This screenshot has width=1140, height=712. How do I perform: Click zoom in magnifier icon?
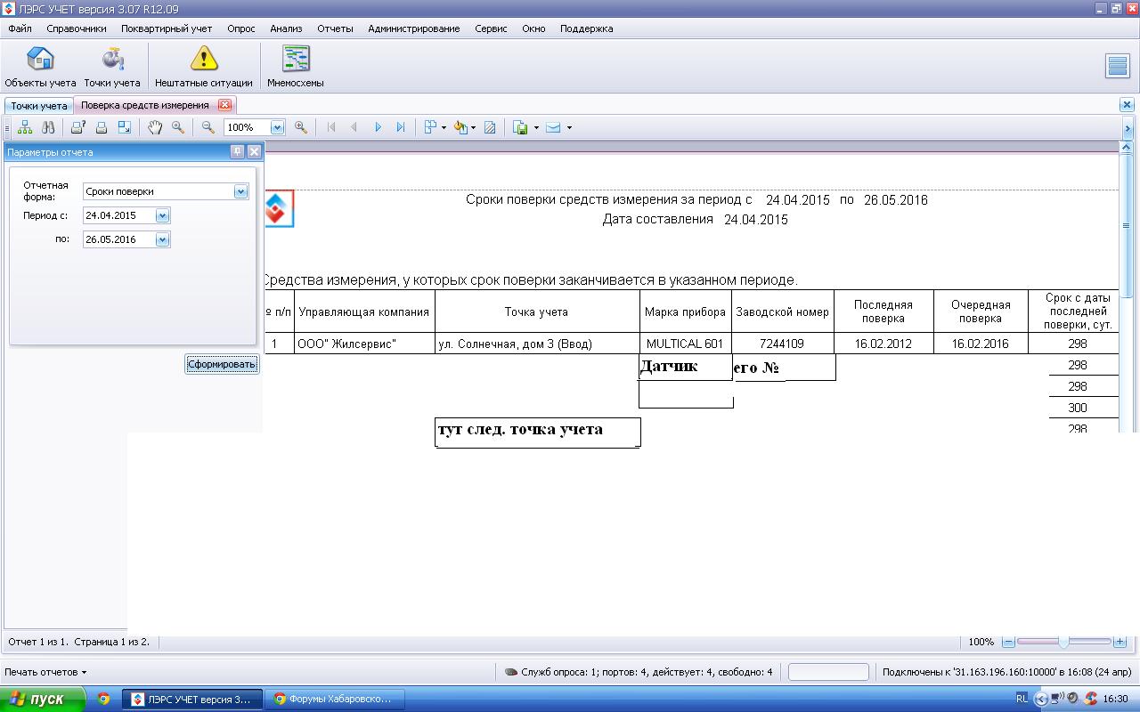pyautogui.click(x=301, y=127)
